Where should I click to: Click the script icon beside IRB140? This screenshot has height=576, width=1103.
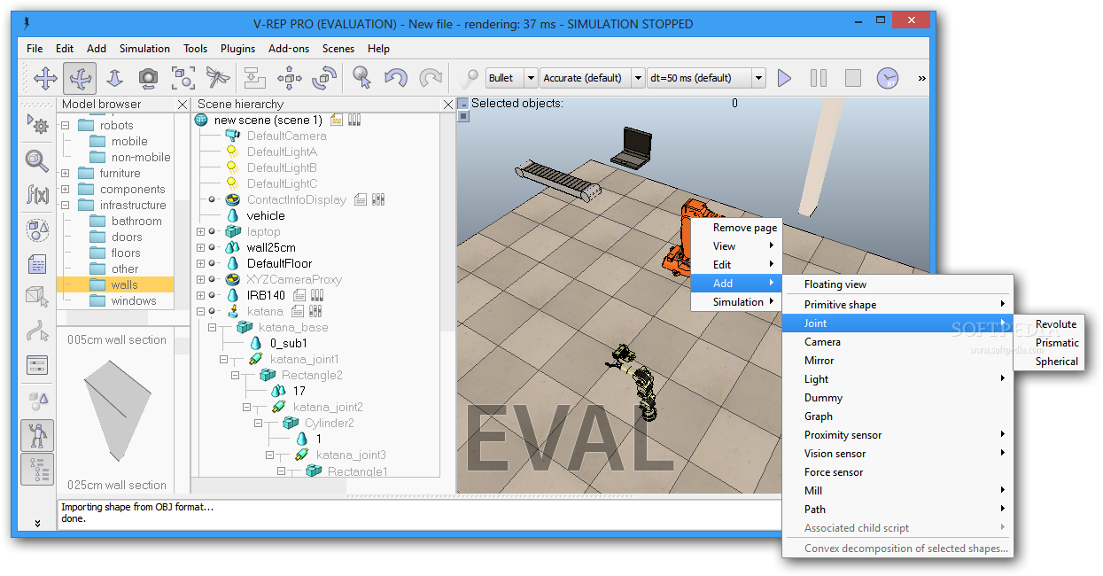(x=299, y=295)
